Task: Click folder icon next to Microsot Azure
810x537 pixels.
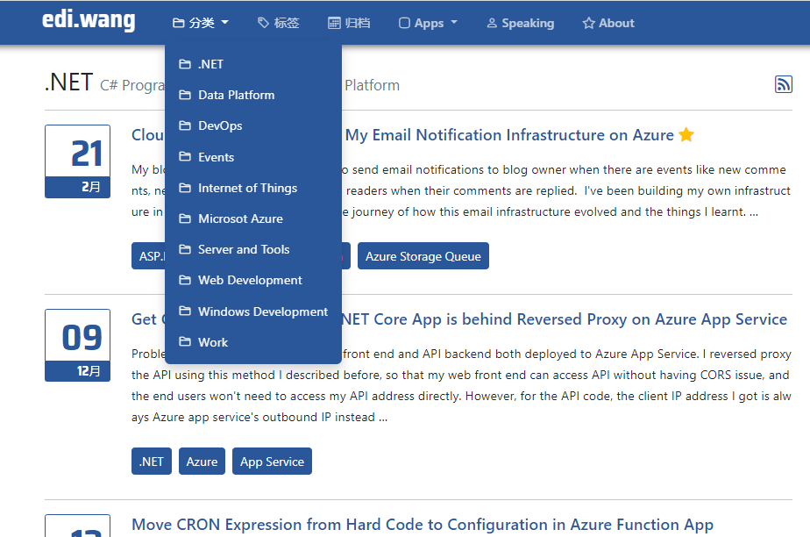Action: pos(184,218)
